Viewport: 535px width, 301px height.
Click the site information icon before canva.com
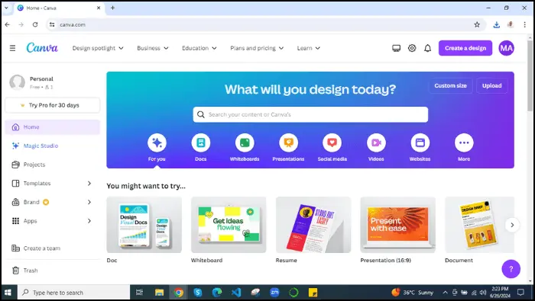click(52, 24)
